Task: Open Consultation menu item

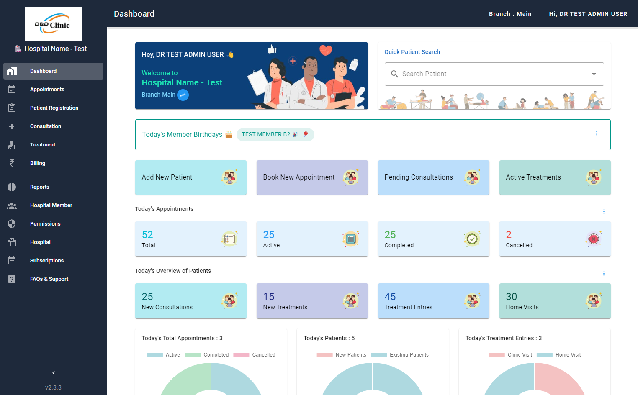Action: pos(53,126)
